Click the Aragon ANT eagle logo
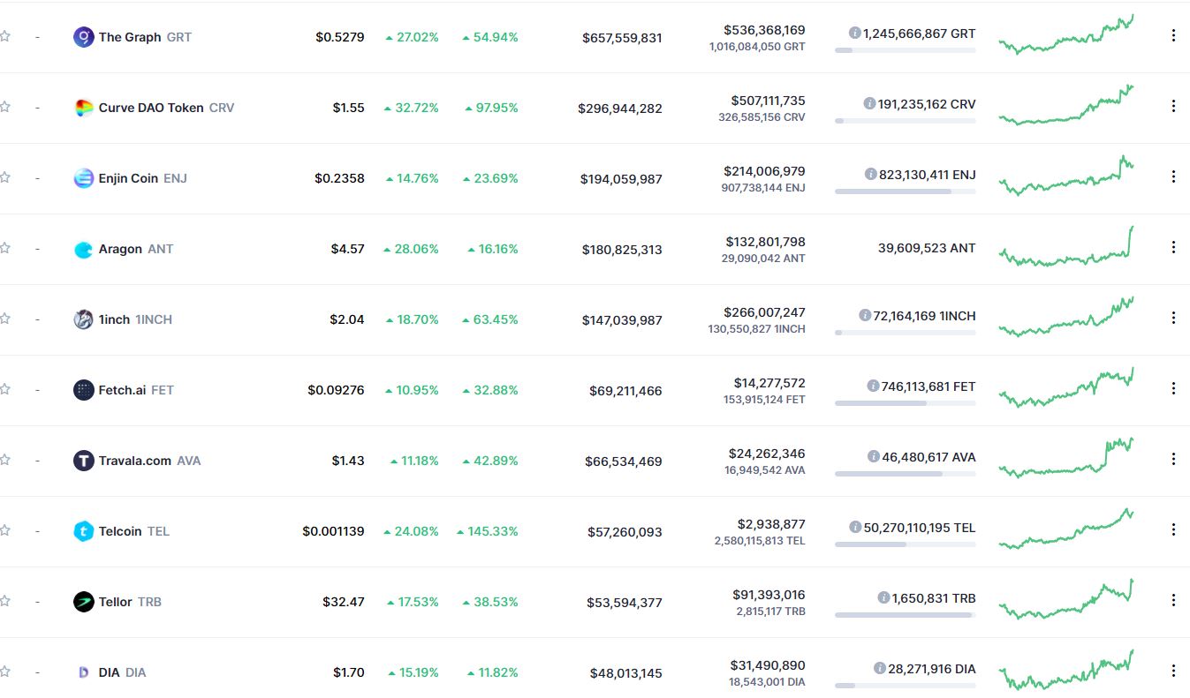Screen dimensions: 1190x698 [83, 249]
